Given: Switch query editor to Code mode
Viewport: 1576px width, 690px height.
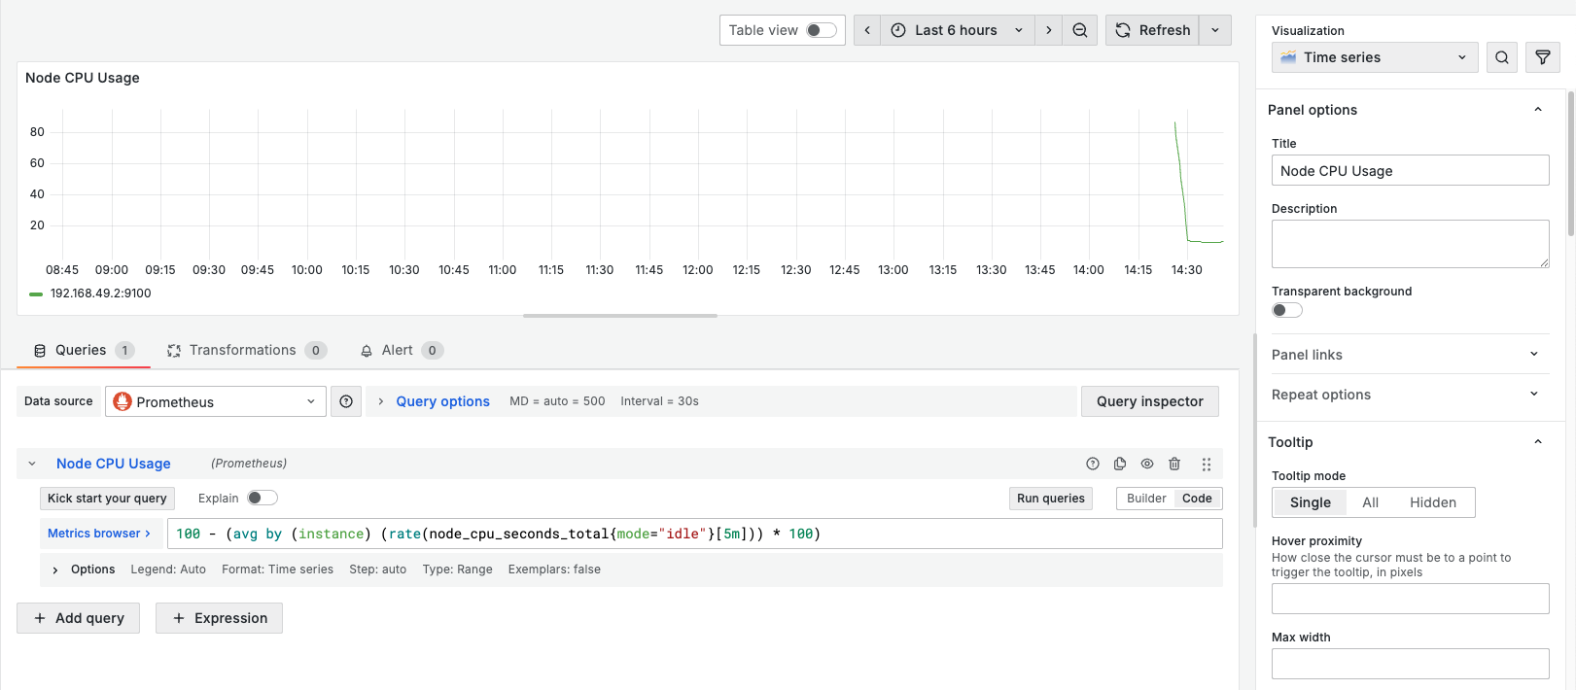Looking at the screenshot, I should point(1197,499).
